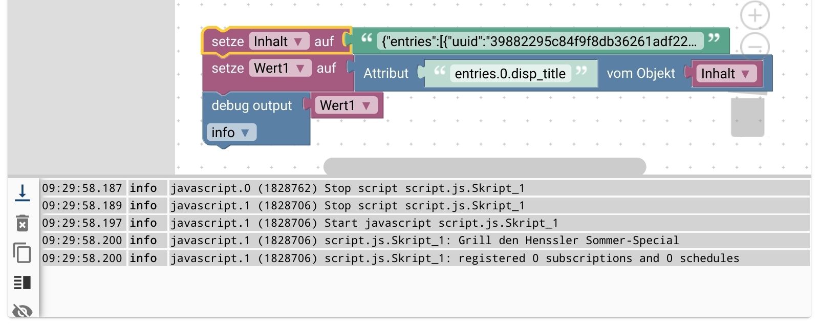Zoom in with the plus circle
The image size is (819, 325).
tap(755, 16)
